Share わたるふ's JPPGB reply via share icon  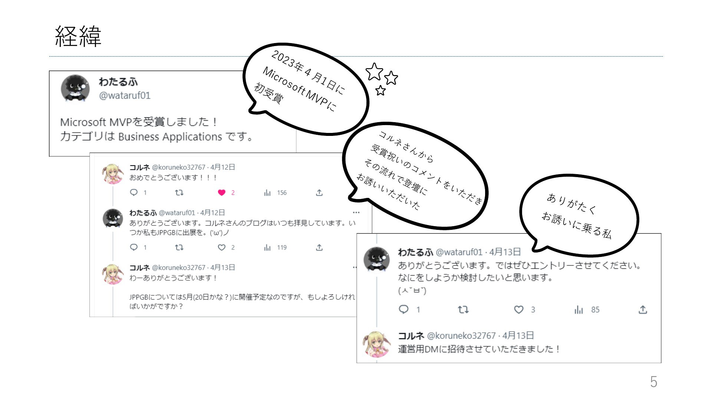(319, 247)
